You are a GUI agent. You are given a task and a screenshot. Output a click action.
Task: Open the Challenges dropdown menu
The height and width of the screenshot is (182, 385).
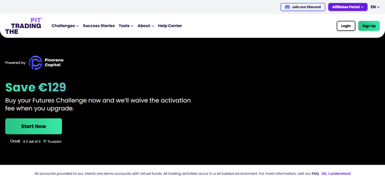65,26
